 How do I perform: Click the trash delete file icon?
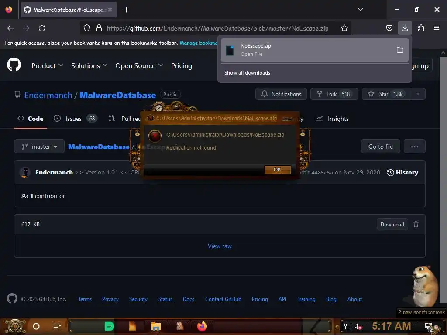click(x=416, y=224)
